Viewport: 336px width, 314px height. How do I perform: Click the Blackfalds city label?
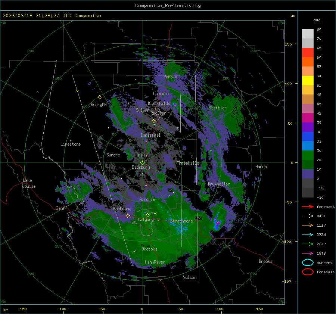pos(159,103)
